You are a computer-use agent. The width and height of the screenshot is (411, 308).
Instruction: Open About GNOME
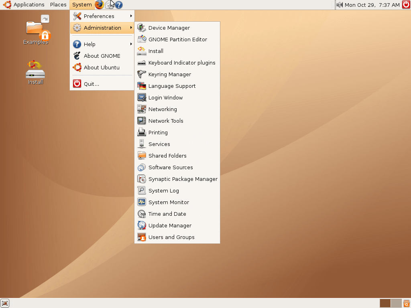(x=102, y=56)
